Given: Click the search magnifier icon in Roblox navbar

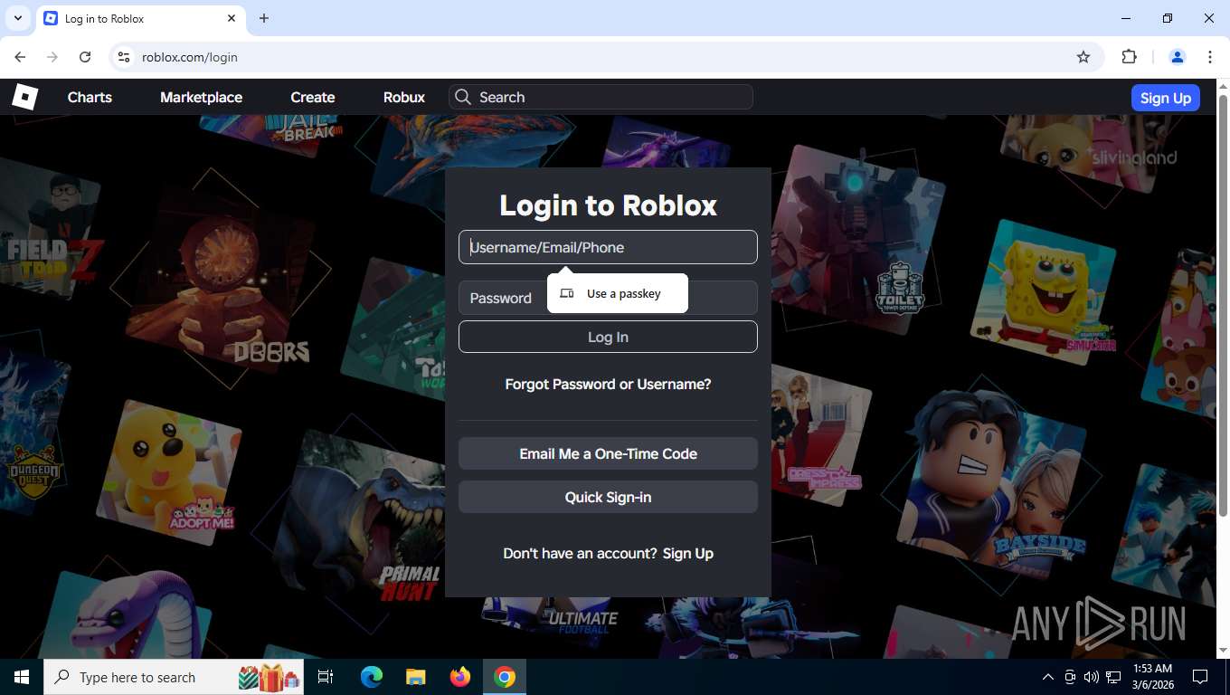Looking at the screenshot, I should pyautogui.click(x=463, y=97).
